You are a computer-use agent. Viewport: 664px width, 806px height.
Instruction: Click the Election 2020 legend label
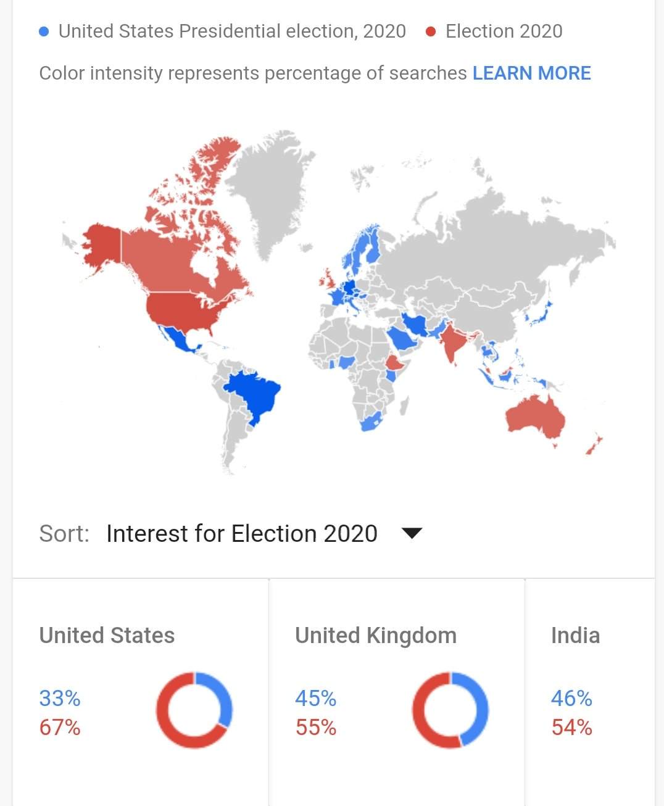click(504, 31)
